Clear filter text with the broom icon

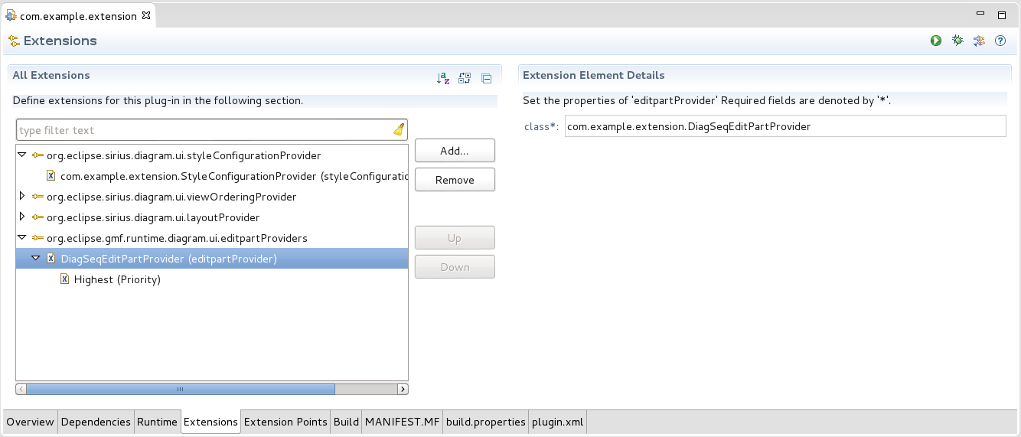[x=399, y=130]
